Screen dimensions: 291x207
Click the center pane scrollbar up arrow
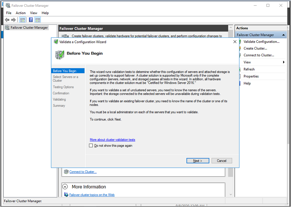[x=231, y=28]
